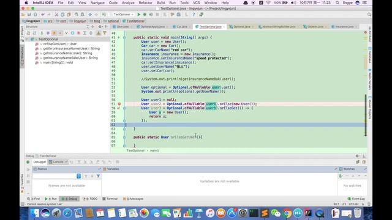Image resolution: width=392 pixels, height=220 pixels.
Task: Toggle the Show Fields filter in Structure toolbar
Action: pos(54,33)
